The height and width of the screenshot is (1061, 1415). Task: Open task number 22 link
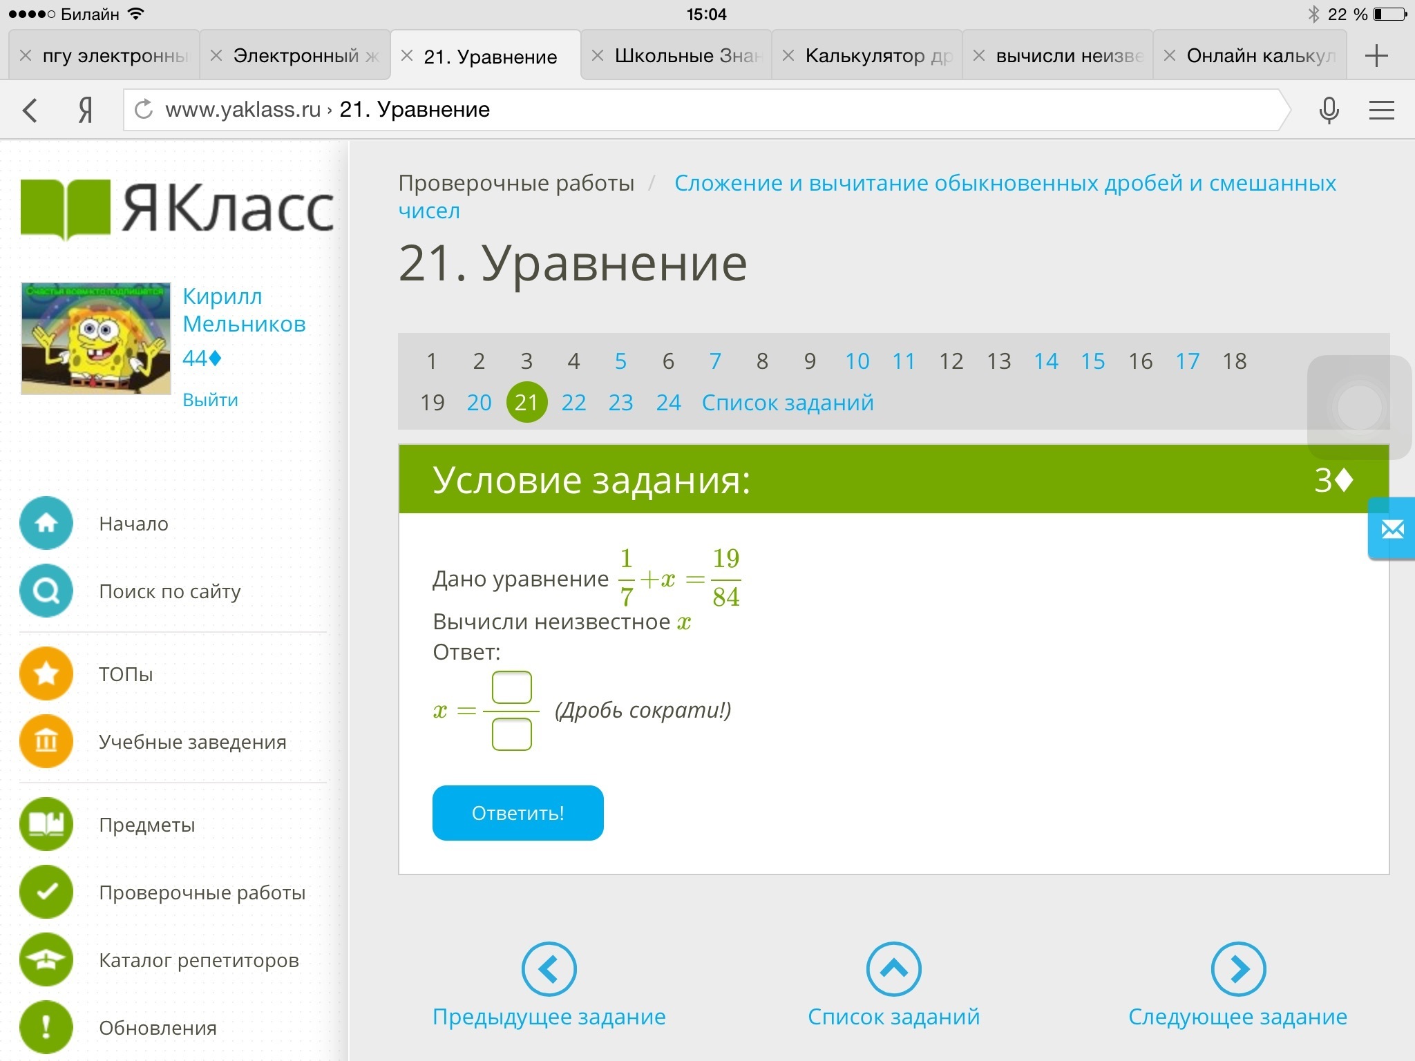point(573,403)
